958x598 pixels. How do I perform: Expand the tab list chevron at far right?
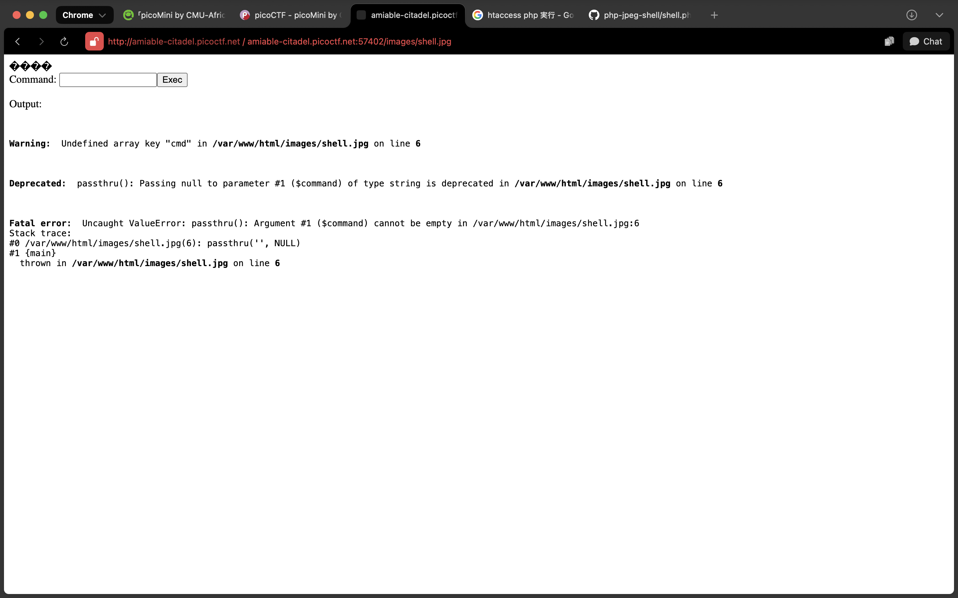coord(939,15)
